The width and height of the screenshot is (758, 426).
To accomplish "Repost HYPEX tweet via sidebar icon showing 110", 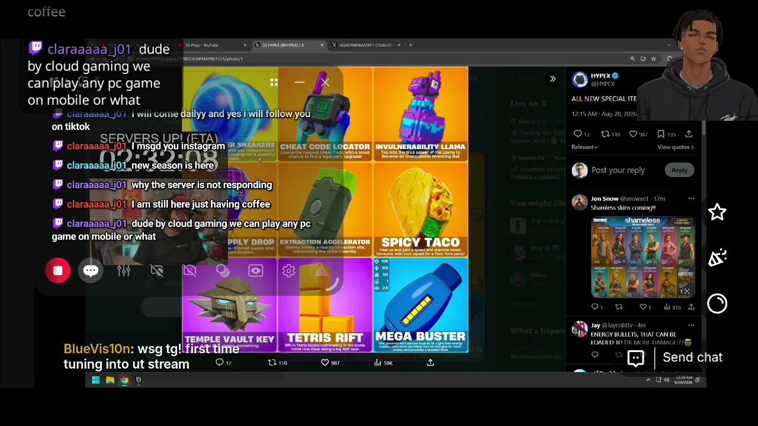I will pyautogui.click(x=610, y=134).
